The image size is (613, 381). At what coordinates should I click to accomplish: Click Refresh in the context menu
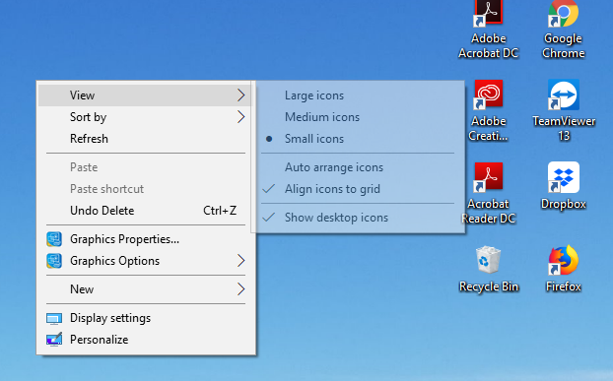(x=146, y=139)
